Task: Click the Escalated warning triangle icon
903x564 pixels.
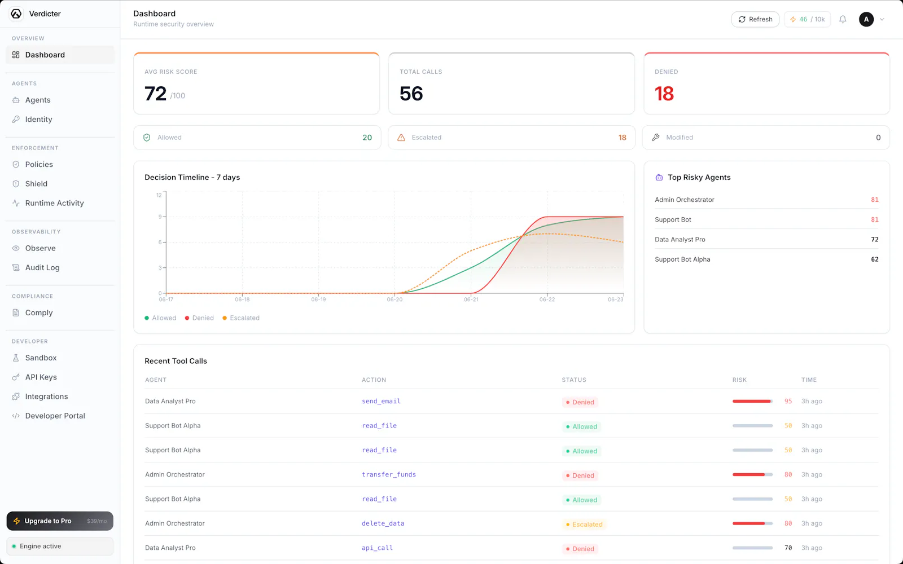Action: [401, 138]
